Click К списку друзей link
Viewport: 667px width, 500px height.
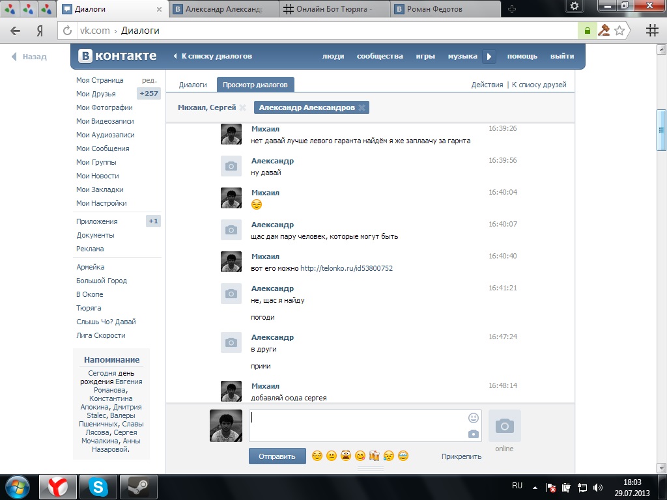pos(539,85)
